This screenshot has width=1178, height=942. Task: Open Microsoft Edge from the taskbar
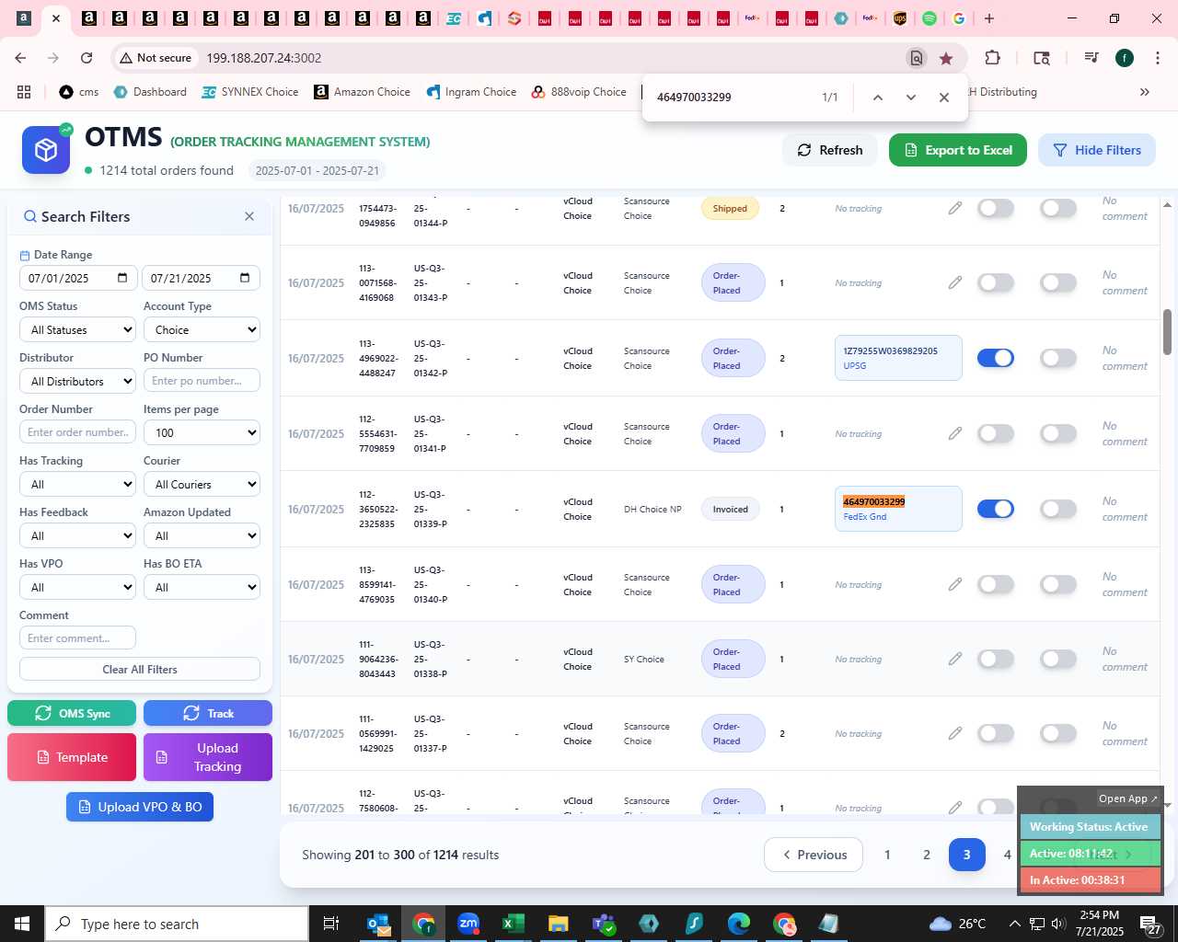coord(739,924)
